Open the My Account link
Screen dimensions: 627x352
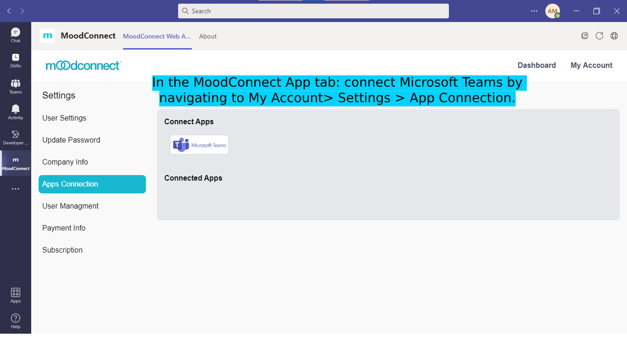coord(592,65)
